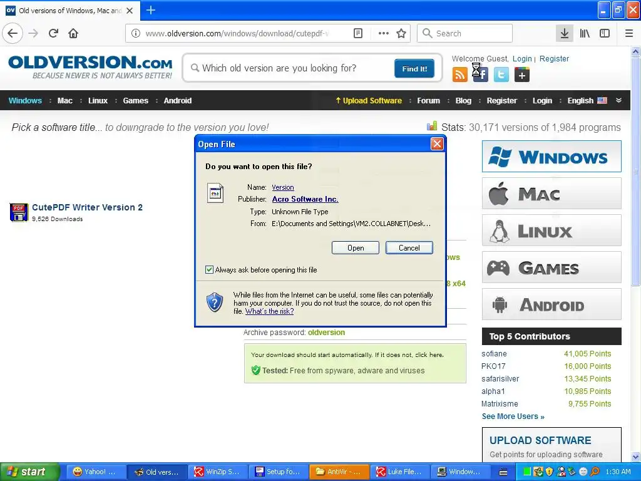
Task: Click the dark plus share icon
Action: tap(522, 75)
